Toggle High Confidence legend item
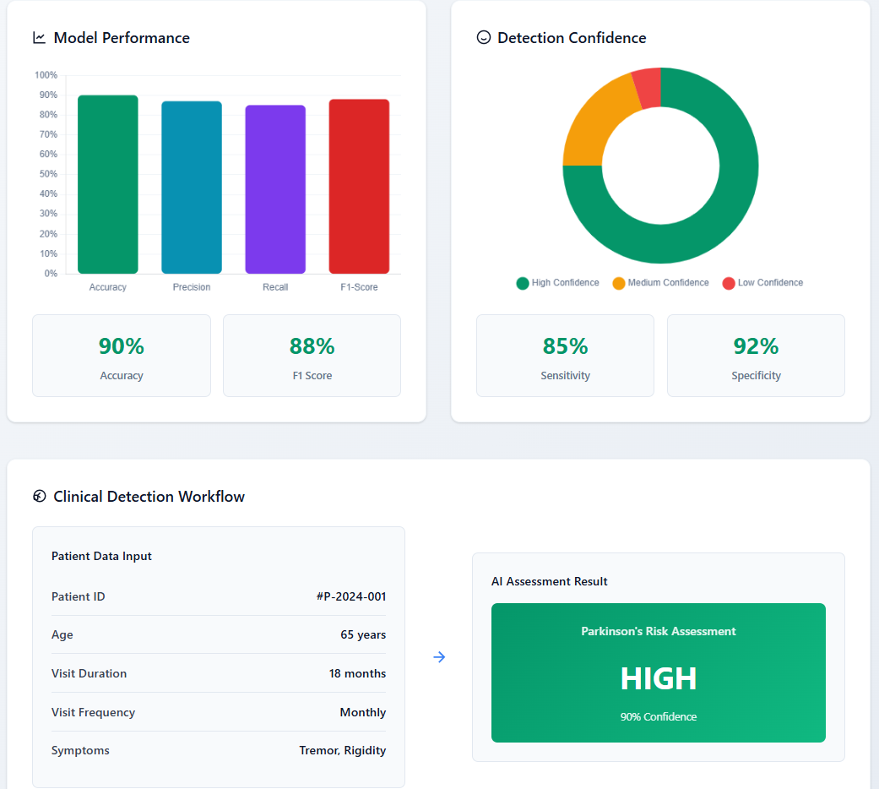Viewport: 879px width, 789px height. tap(557, 283)
